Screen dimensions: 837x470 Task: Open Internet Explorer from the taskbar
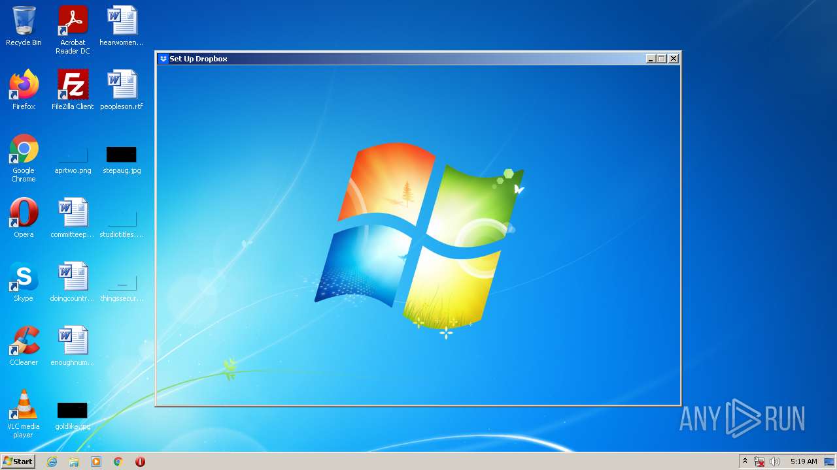(x=52, y=462)
